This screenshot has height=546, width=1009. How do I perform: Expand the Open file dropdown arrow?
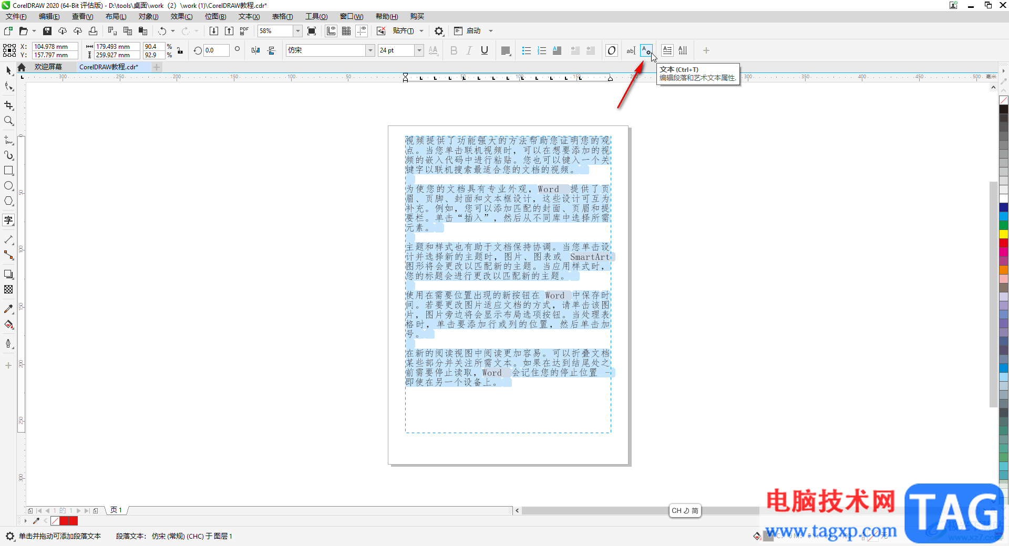pyautogui.click(x=34, y=31)
